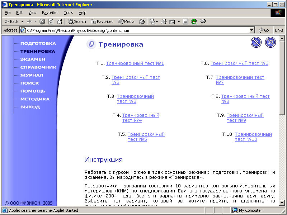Open Тренировочный тест №1 link
287x215 pixels.
click(135, 63)
